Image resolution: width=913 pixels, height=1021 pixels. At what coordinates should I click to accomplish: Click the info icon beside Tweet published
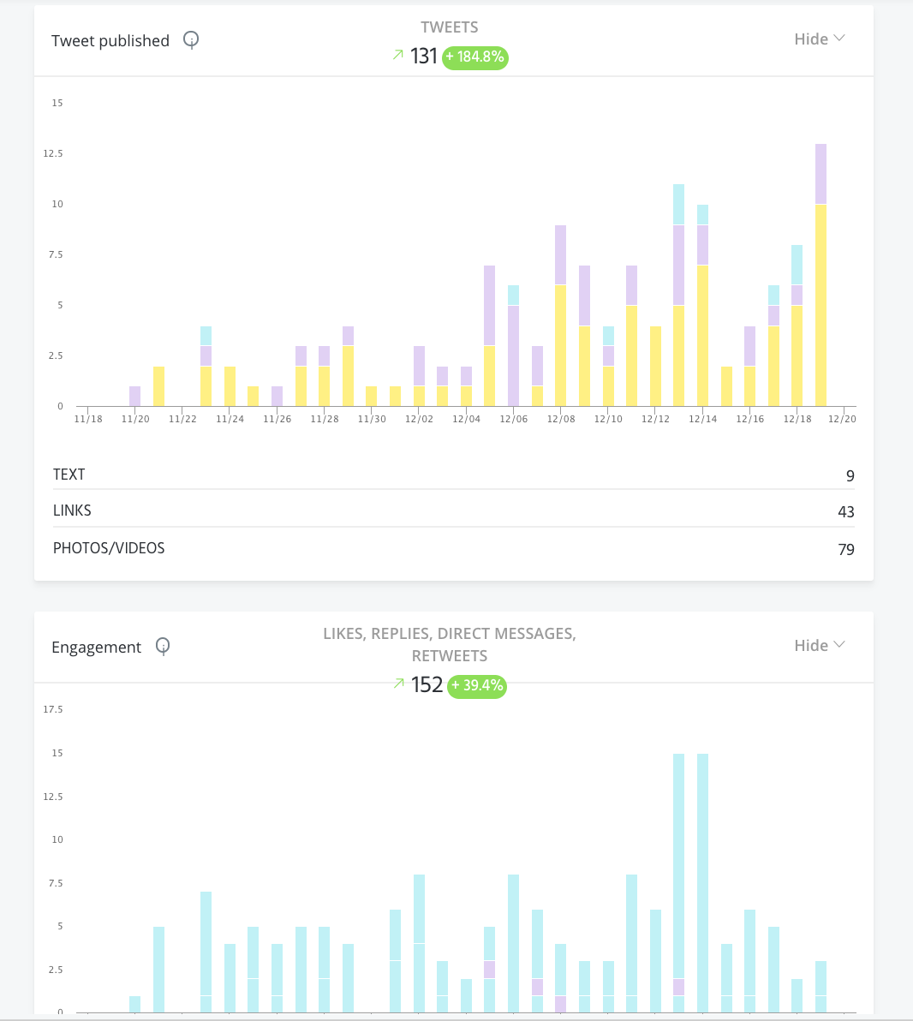[x=191, y=40]
